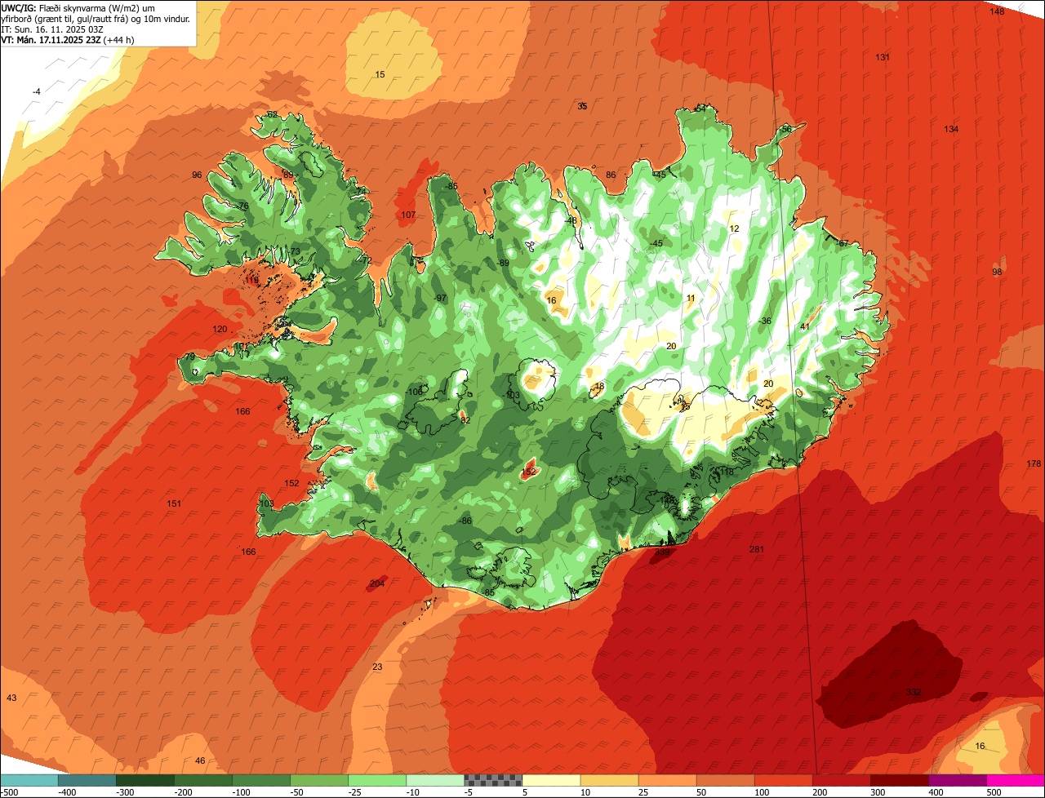Click the '204' value off the coast

pyautogui.click(x=377, y=583)
